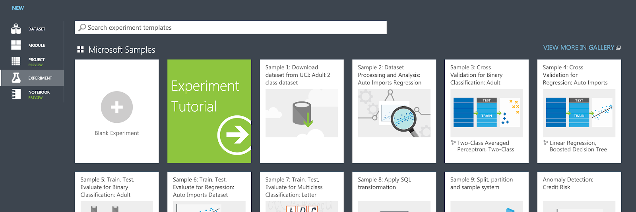Image resolution: width=636 pixels, height=212 pixels.
Task: Click the module icon beside Linear Regression
Action: pos(546,143)
